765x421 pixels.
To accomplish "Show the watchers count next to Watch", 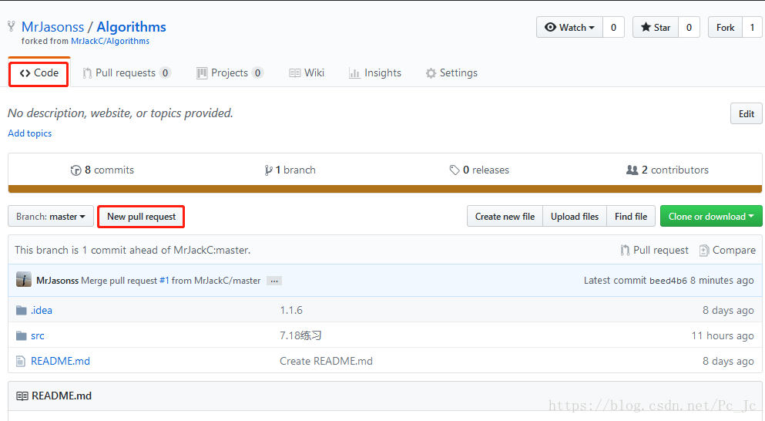I will click(613, 27).
